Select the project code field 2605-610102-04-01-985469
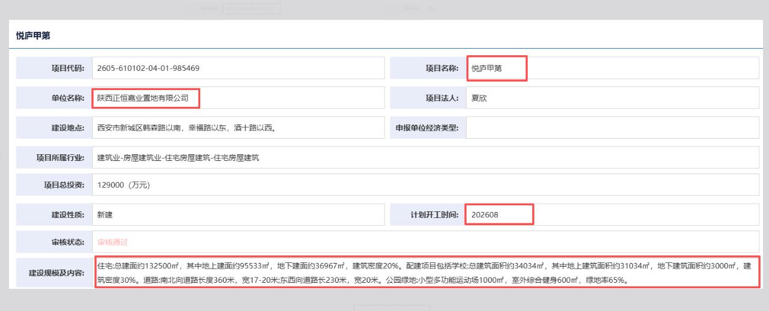Image resolution: width=769 pixels, height=311 pixels. click(238, 68)
